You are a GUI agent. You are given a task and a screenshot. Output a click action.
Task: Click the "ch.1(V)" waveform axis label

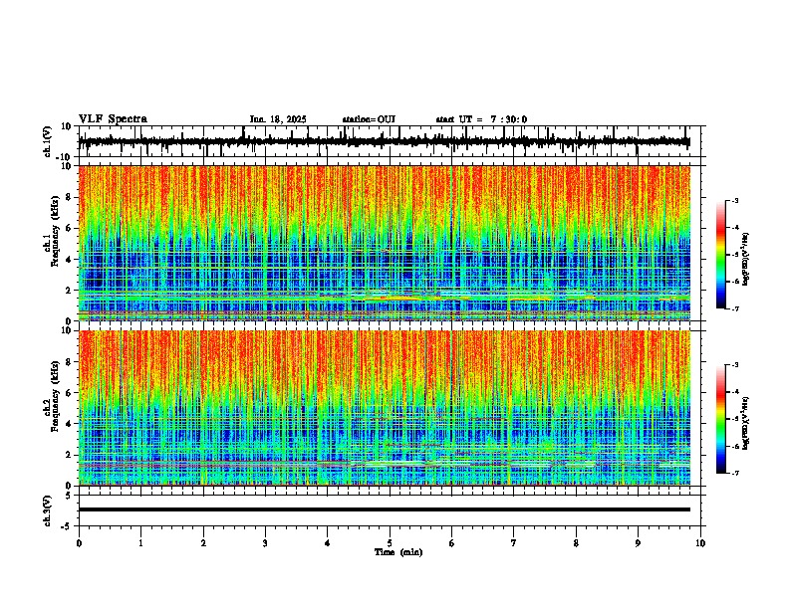point(48,141)
